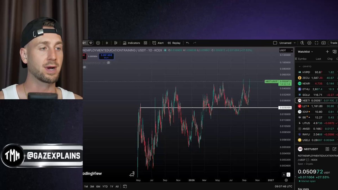Image resolution: width=338 pixels, height=190 pixels.
Task: Open the D timeframe interval selector
Action: coord(107,43)
